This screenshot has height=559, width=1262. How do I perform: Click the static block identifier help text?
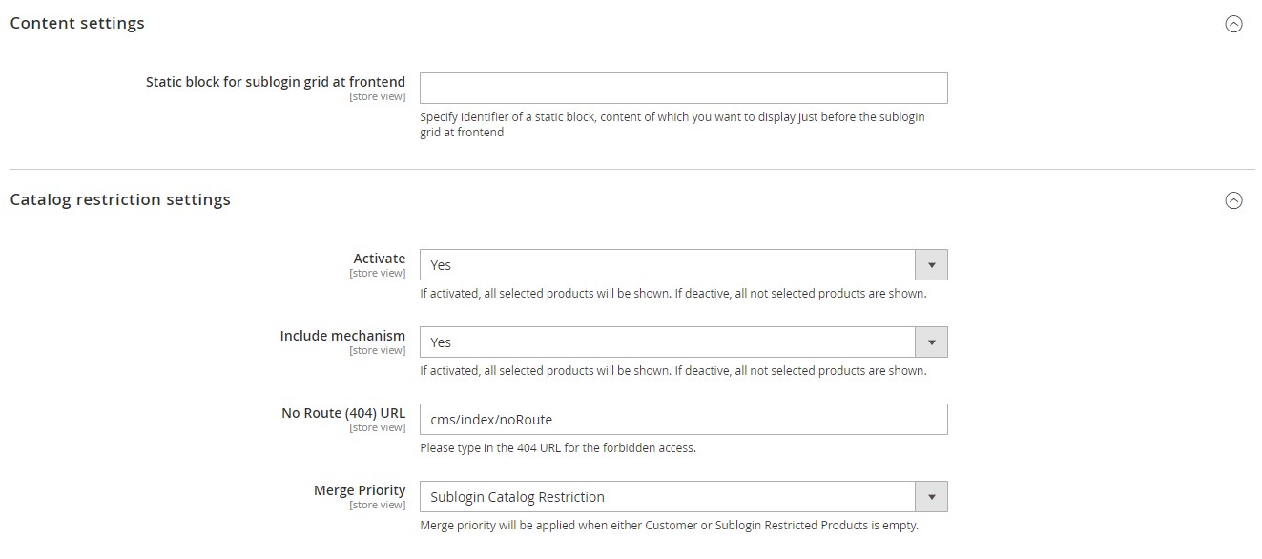[672, 125]
